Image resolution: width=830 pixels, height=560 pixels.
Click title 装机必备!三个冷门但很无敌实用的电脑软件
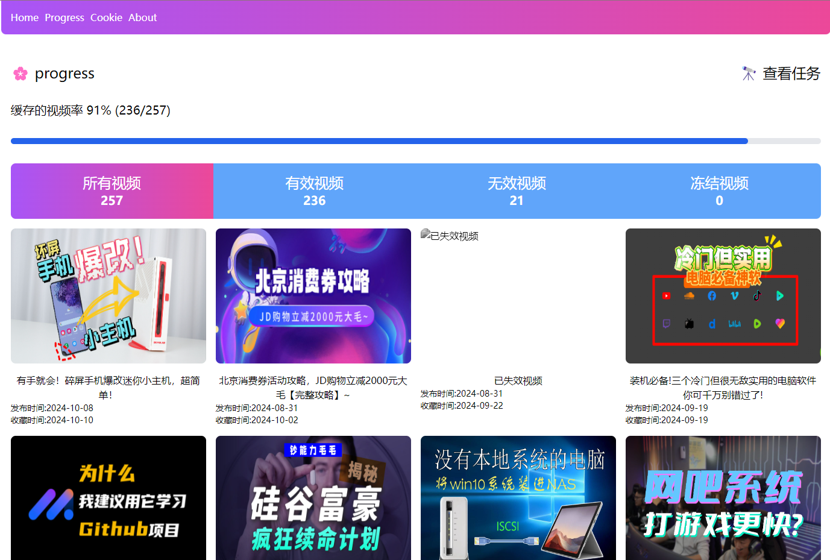coord(723,388)
